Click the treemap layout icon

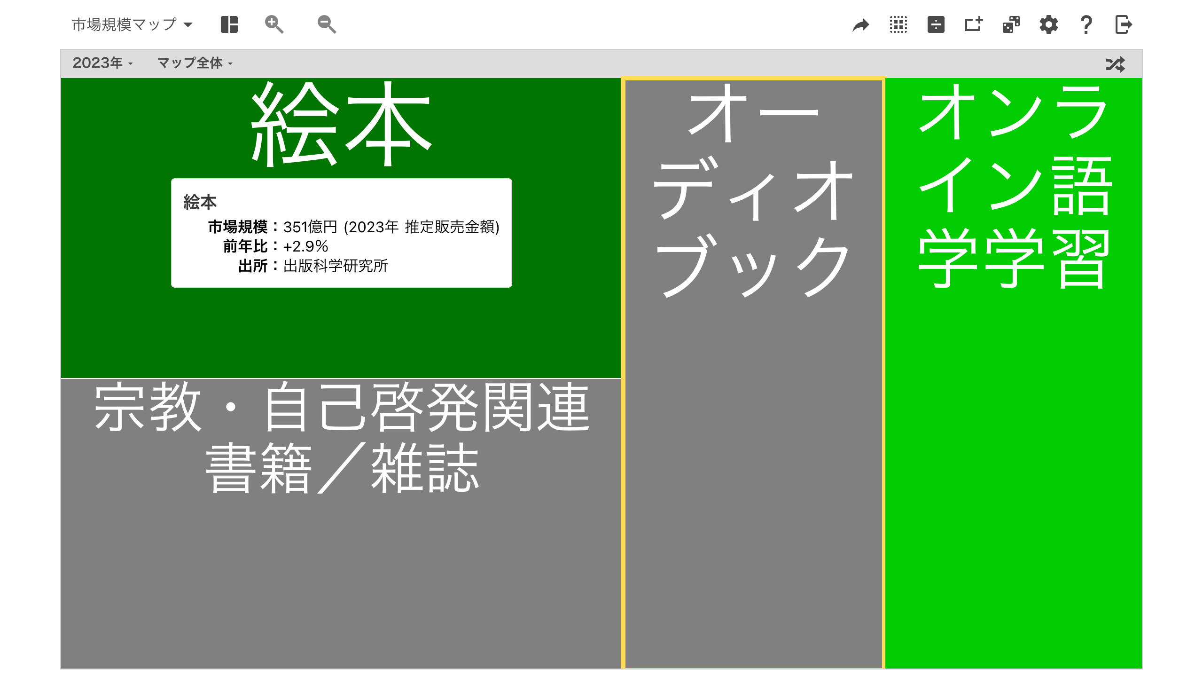(229, 24)
